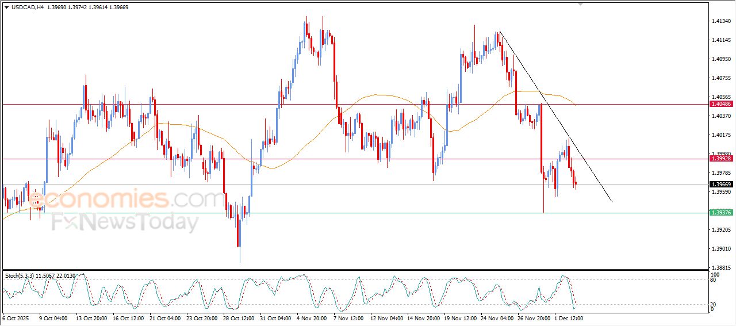Click the 80 level on stochastic scale
736x326 pixels.
(714, 281)
